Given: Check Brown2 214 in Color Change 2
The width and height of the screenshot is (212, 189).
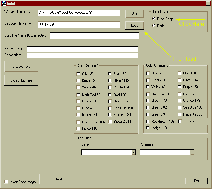Looking at the screenshot, I should 180,121.
